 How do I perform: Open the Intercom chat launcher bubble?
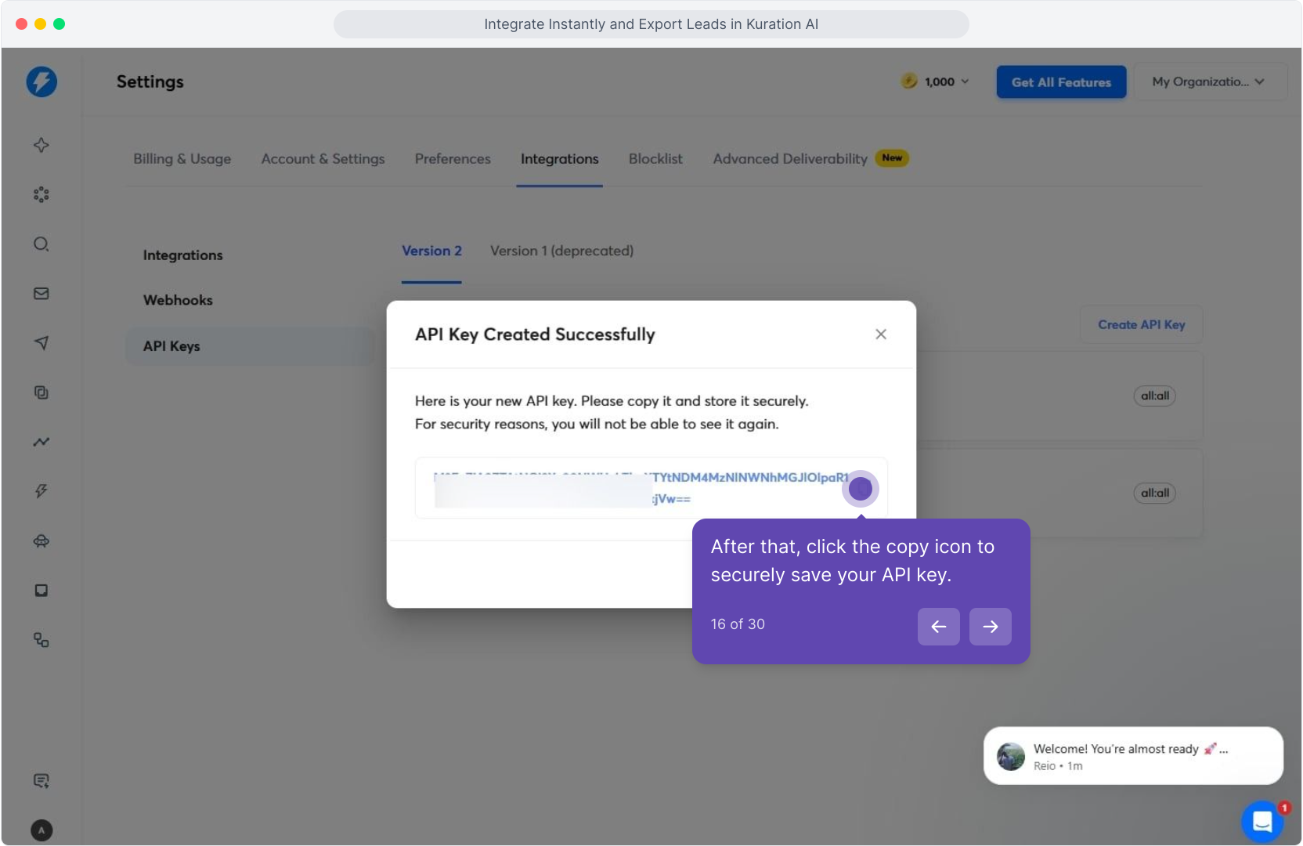[1262, 821]
